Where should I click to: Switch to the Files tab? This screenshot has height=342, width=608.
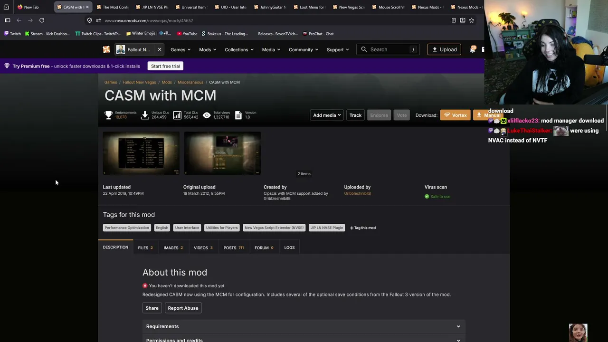click(x=145, y=247)
